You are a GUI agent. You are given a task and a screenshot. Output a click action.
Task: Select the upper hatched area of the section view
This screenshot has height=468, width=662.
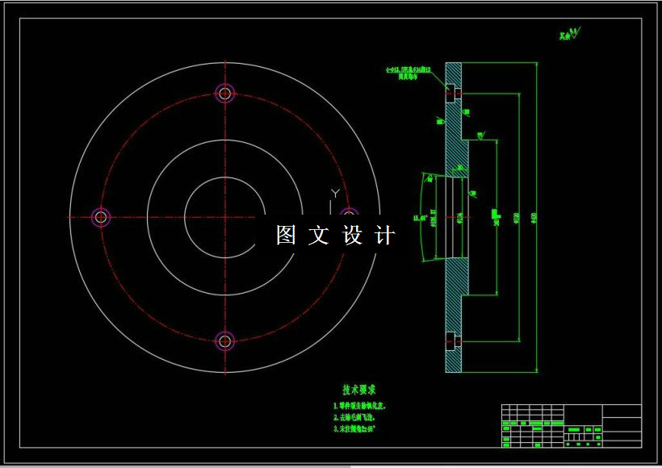pos(456,135)
